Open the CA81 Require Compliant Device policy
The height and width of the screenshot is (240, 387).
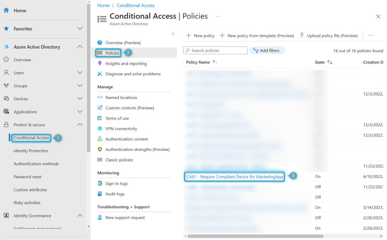tap(234, 176)
